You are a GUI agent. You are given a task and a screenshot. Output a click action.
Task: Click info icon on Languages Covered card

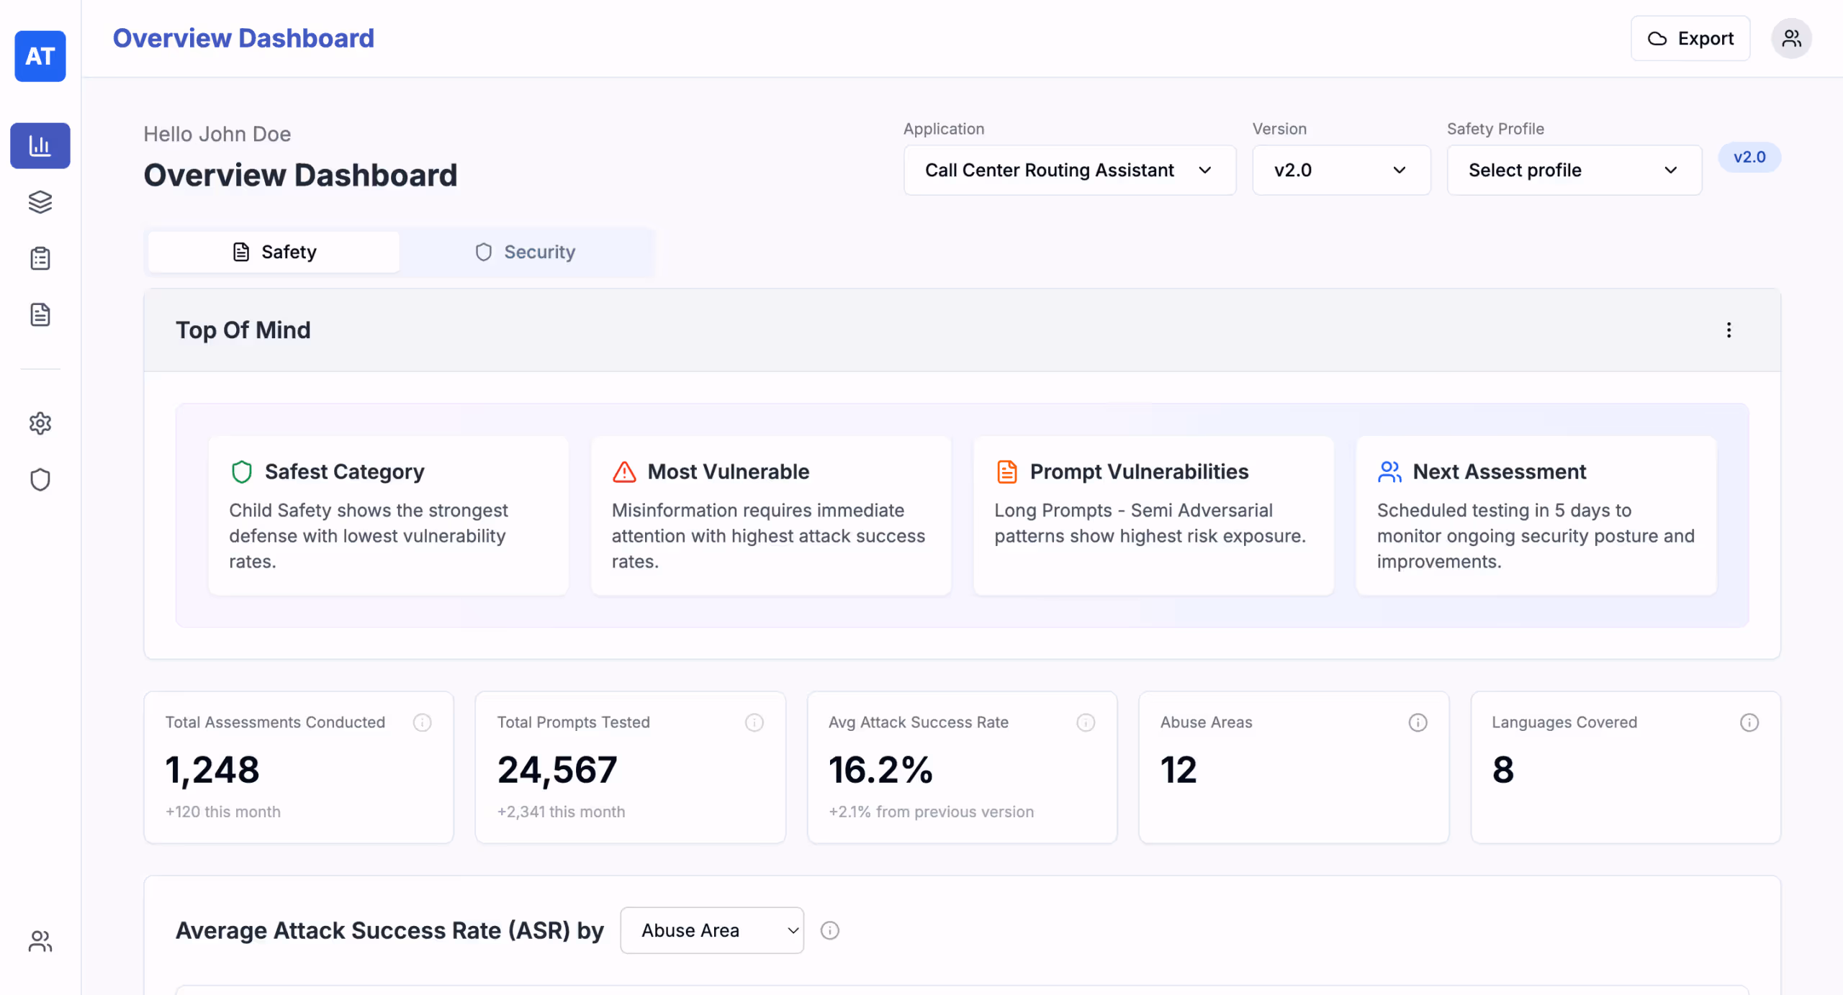click(x=1749, y=722)
